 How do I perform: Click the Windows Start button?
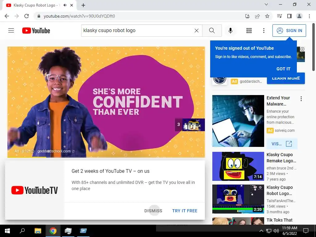click(7, 231)
